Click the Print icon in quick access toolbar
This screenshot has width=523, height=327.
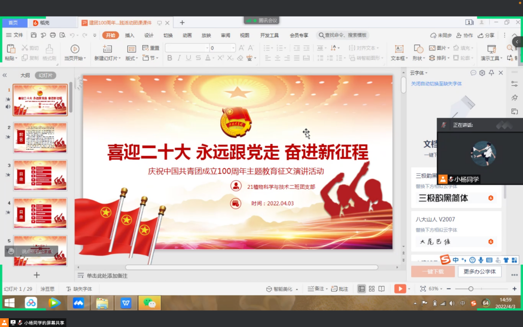point(53,35)
